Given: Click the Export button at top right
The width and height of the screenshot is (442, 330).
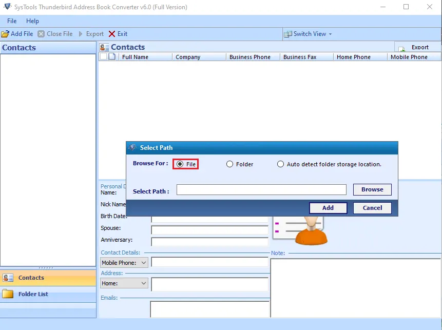Looking at the screenshot, I should point(418,47).
